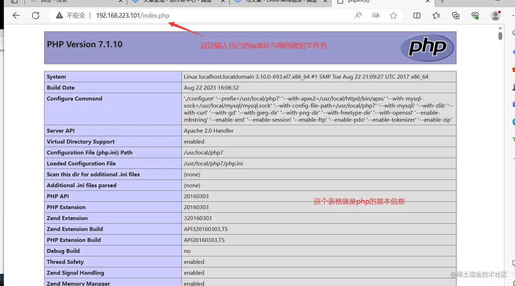Reload the phpinfo page
515x286 pixels.
[x=36, y=16]
